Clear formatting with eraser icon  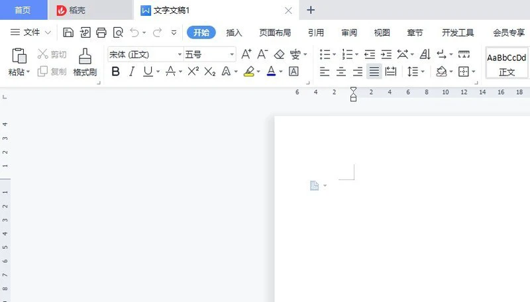point(279,54)
